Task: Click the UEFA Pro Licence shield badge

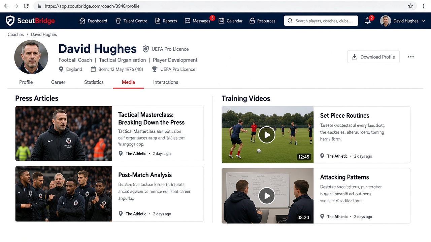Action: tap(146, 49)
